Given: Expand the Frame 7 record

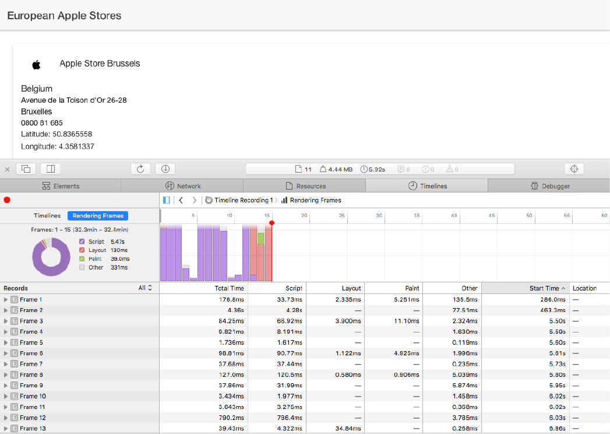Looking at the screenshot, I should [5, 364].
